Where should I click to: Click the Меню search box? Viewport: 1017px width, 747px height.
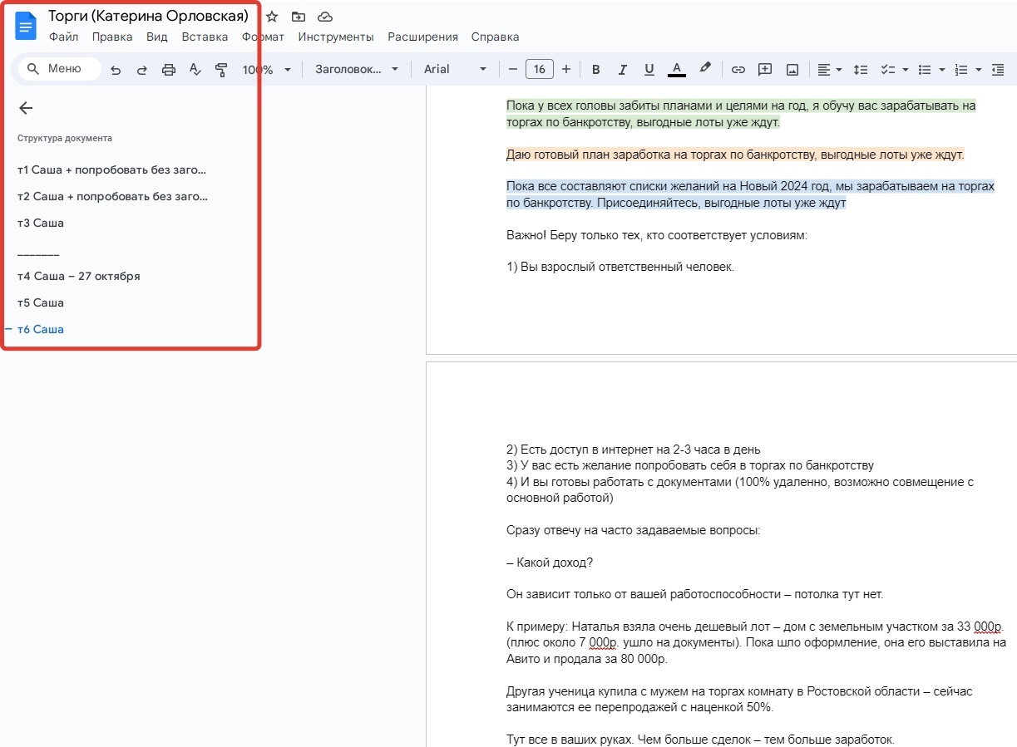tap(59, 69)
